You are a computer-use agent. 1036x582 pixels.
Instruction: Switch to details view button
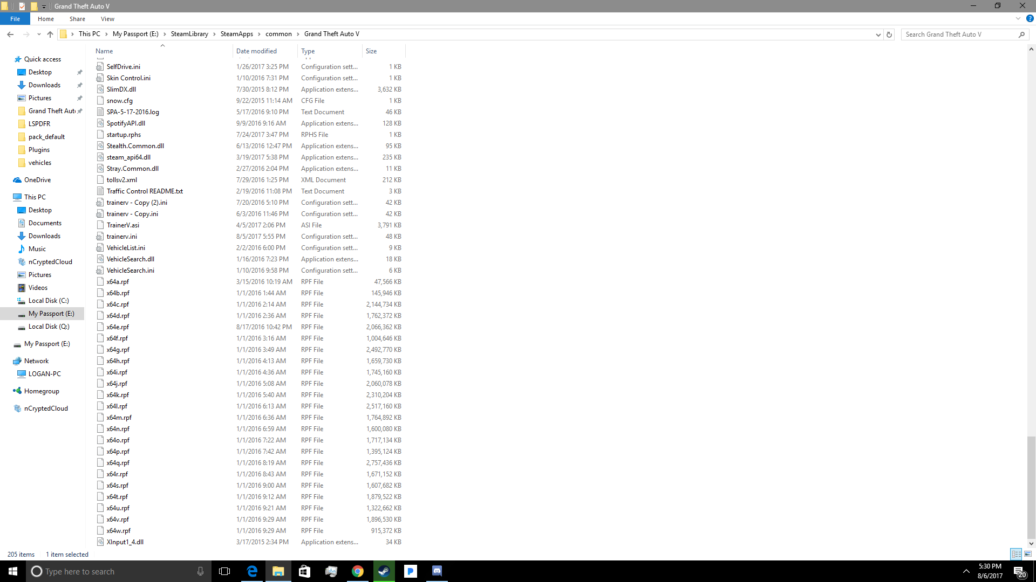pyautogui.click(x=1016, y=554)
